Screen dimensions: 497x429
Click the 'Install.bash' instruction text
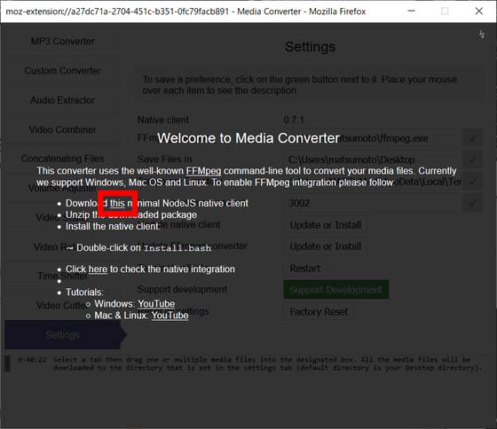[x=177, y=248]
